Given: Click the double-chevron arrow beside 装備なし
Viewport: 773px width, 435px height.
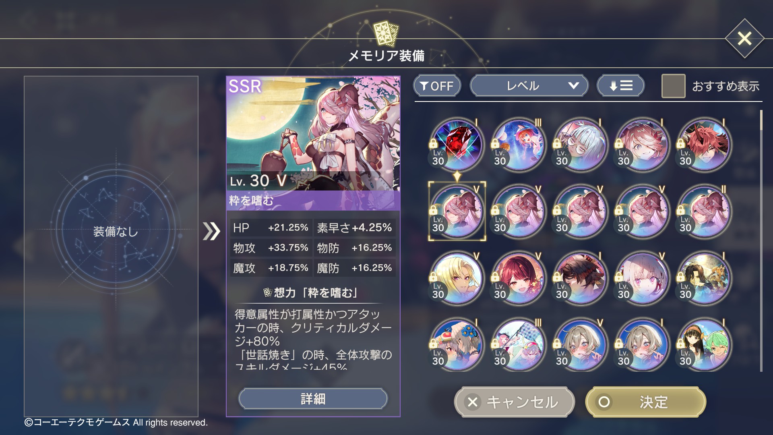Looking at the screenshot, I should (x=211, y=231).
